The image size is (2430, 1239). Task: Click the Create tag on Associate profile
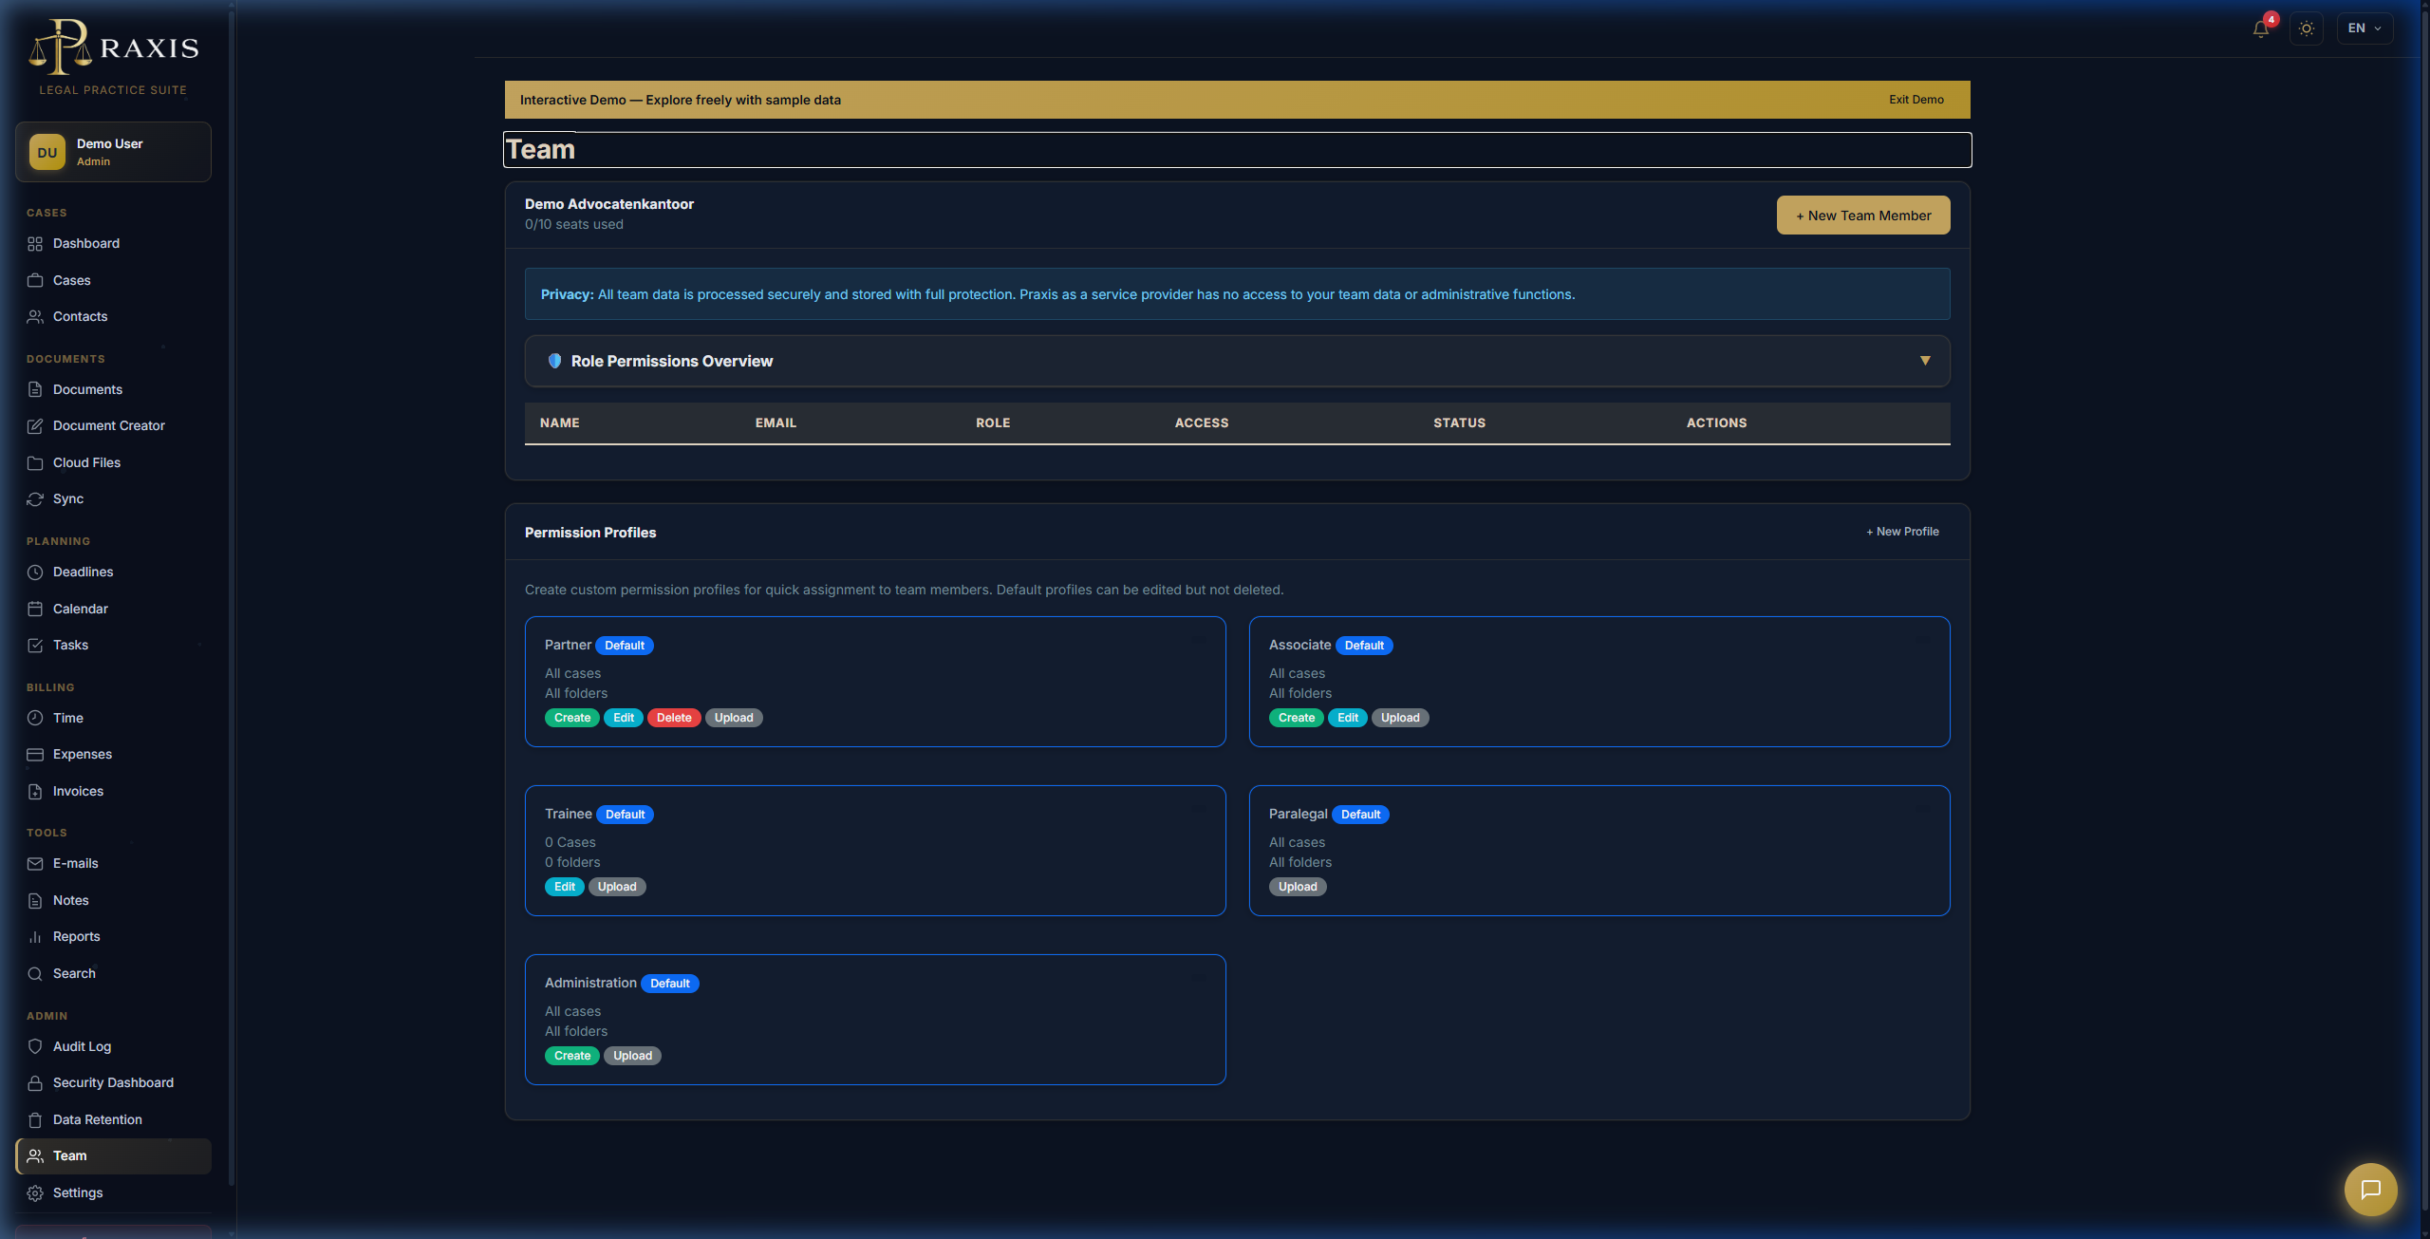[x=1297, y=718]
